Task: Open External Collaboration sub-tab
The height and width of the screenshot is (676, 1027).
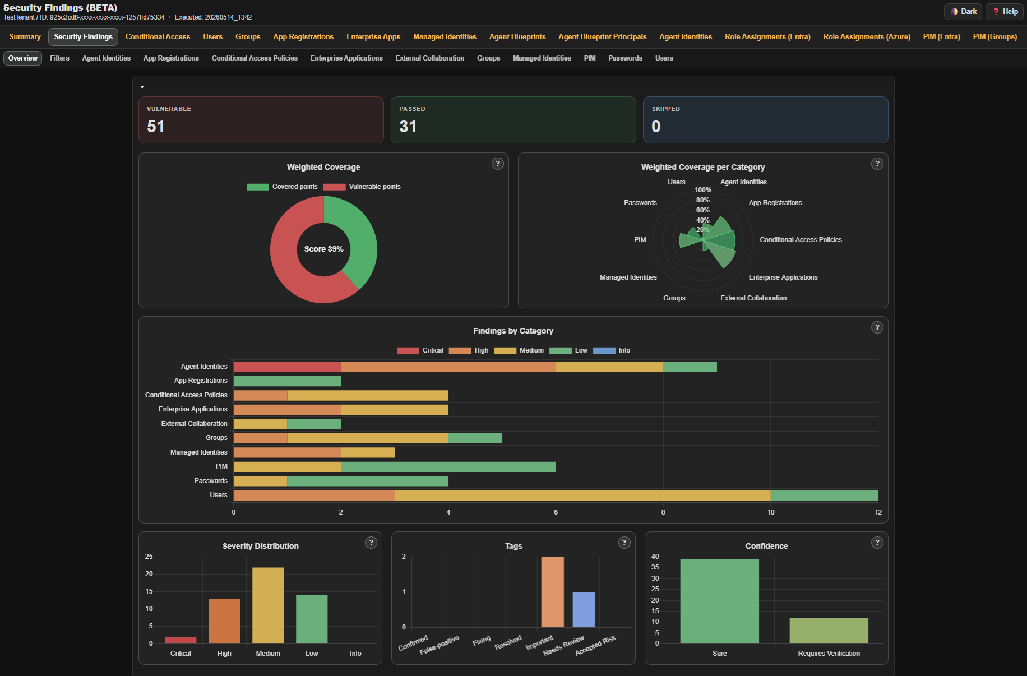Action: click(x=430, y=58)
